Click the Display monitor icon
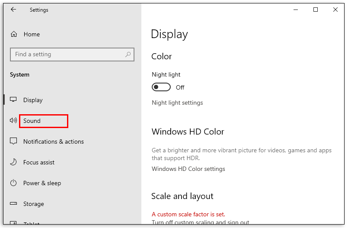The height and width of the screenshot is (228, 348). (13, 100)
